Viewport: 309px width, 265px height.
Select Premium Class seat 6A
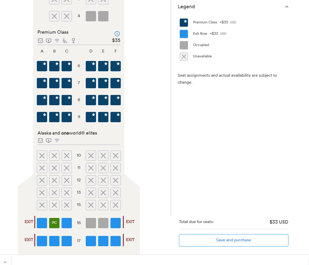pyautogui.click(x=42, y=66)
